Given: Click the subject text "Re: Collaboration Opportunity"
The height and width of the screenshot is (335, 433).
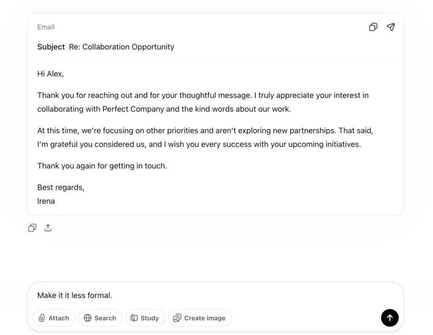Looking at the screenshot, I should click(x=121, y=47).
